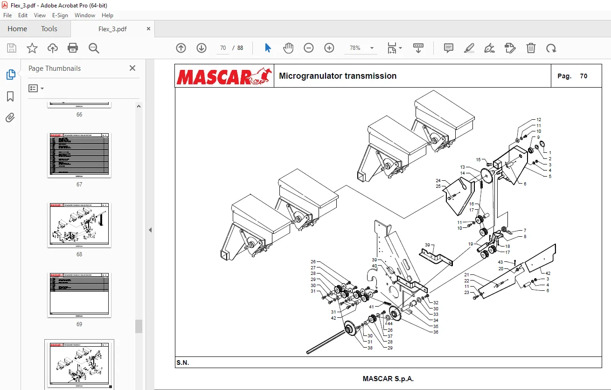Open the thumbnail options dropdown
This screenshot has width=611, height=390.
36,88
